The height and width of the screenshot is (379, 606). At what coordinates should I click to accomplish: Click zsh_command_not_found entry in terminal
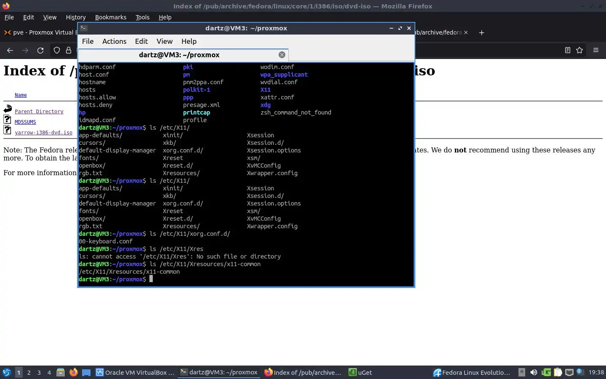click(x=296, y=112)
